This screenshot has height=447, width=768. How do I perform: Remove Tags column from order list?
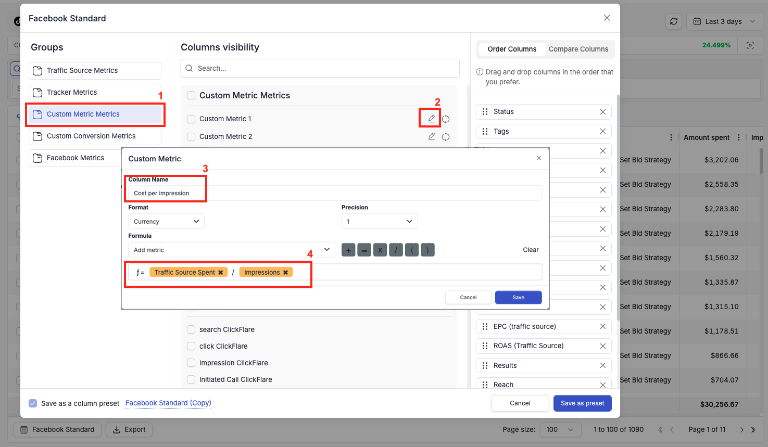pyautogui.click(x=602, y=131)
